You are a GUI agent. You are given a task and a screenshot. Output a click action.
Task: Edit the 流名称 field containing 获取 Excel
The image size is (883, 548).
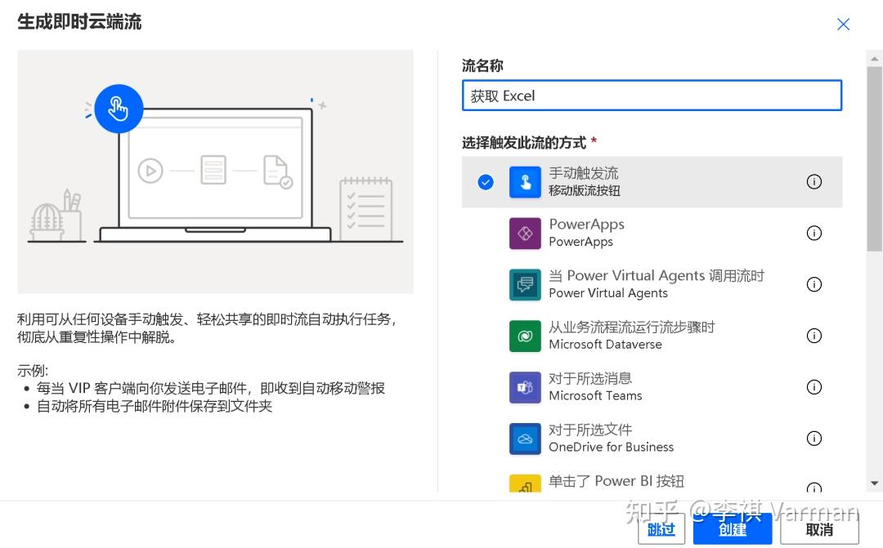click(652, 95)
